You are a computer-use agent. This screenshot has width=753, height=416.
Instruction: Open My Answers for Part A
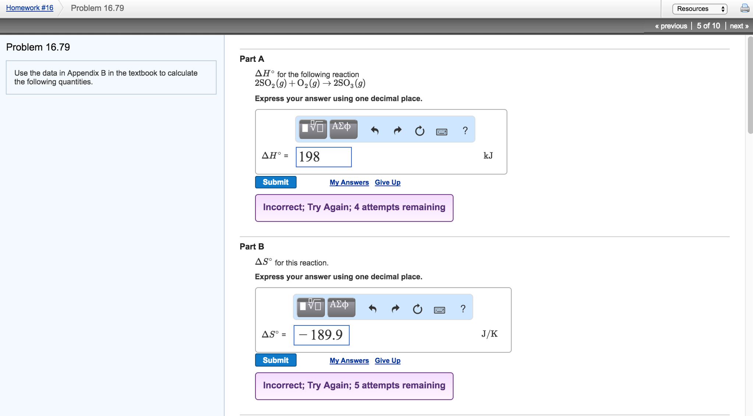coord(349,182)
